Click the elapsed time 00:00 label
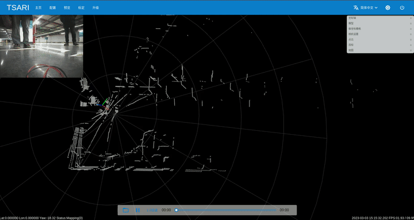The image size is (414, 220). 166,210
